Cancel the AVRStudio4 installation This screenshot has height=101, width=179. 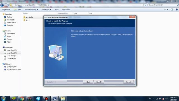point(128,82)
